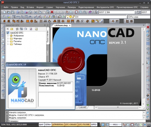Expand the Таблицы tree node

coord(8,44)
